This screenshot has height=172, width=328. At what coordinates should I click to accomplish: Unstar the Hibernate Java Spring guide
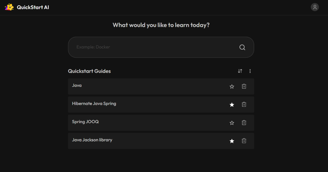232,105
